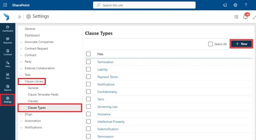Open the Term clause type link

tap(101, 99)
